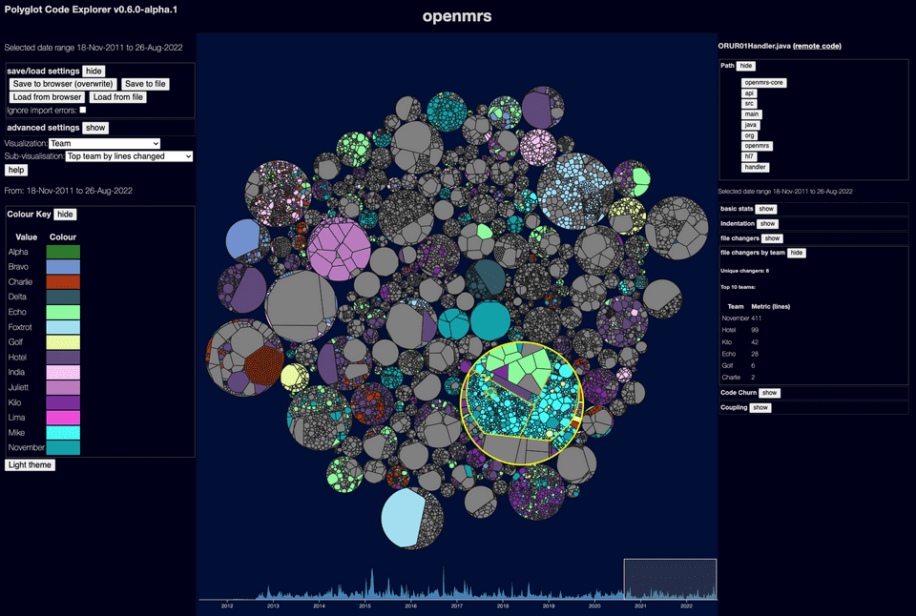Click the Echo light green swatch

tap(63, 312)
